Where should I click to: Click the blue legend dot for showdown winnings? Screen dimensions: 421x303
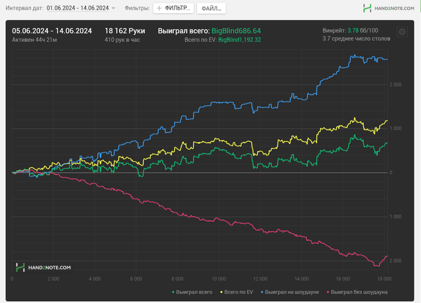click(x=262, y=292)
